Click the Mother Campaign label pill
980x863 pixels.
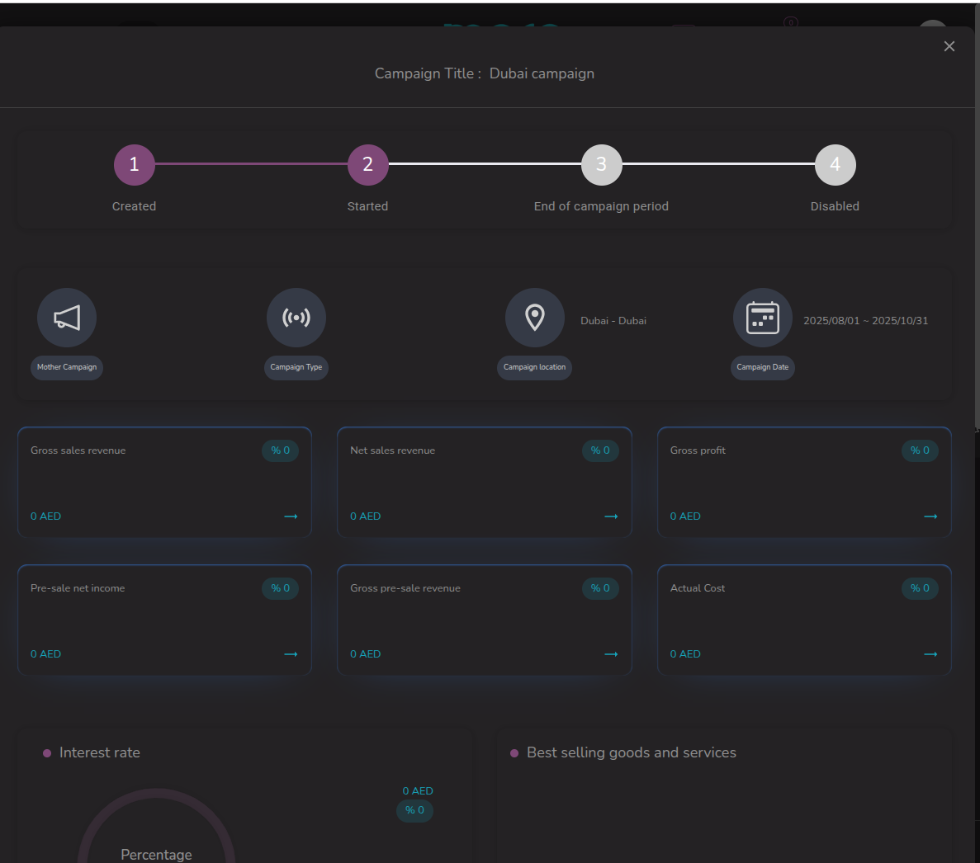pos(67,367)
